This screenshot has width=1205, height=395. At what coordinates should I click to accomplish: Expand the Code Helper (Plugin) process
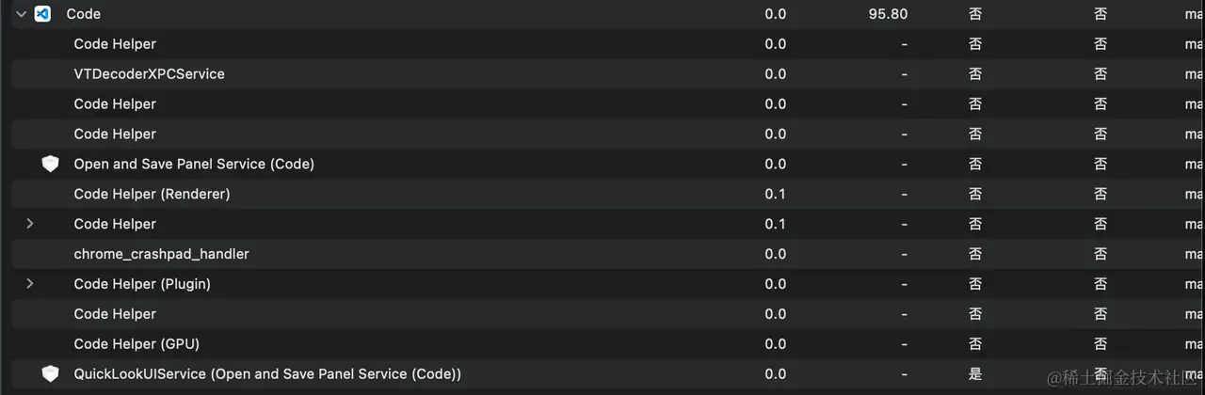[29, 283]
